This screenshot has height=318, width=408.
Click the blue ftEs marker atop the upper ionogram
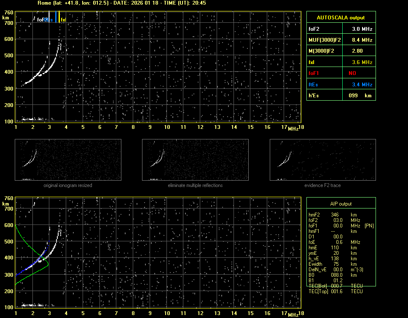pyautogui.click(x=56, y=17)
